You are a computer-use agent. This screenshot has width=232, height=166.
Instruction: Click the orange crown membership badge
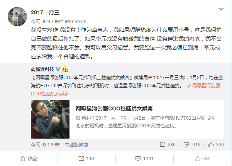coord(65,69)
